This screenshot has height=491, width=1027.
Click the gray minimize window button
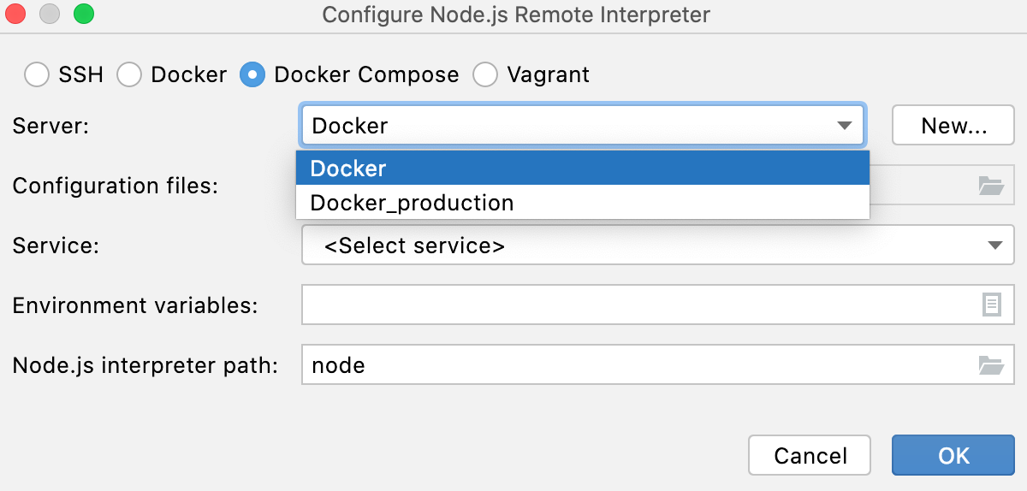pyautogui.click(x=50, y=15)
